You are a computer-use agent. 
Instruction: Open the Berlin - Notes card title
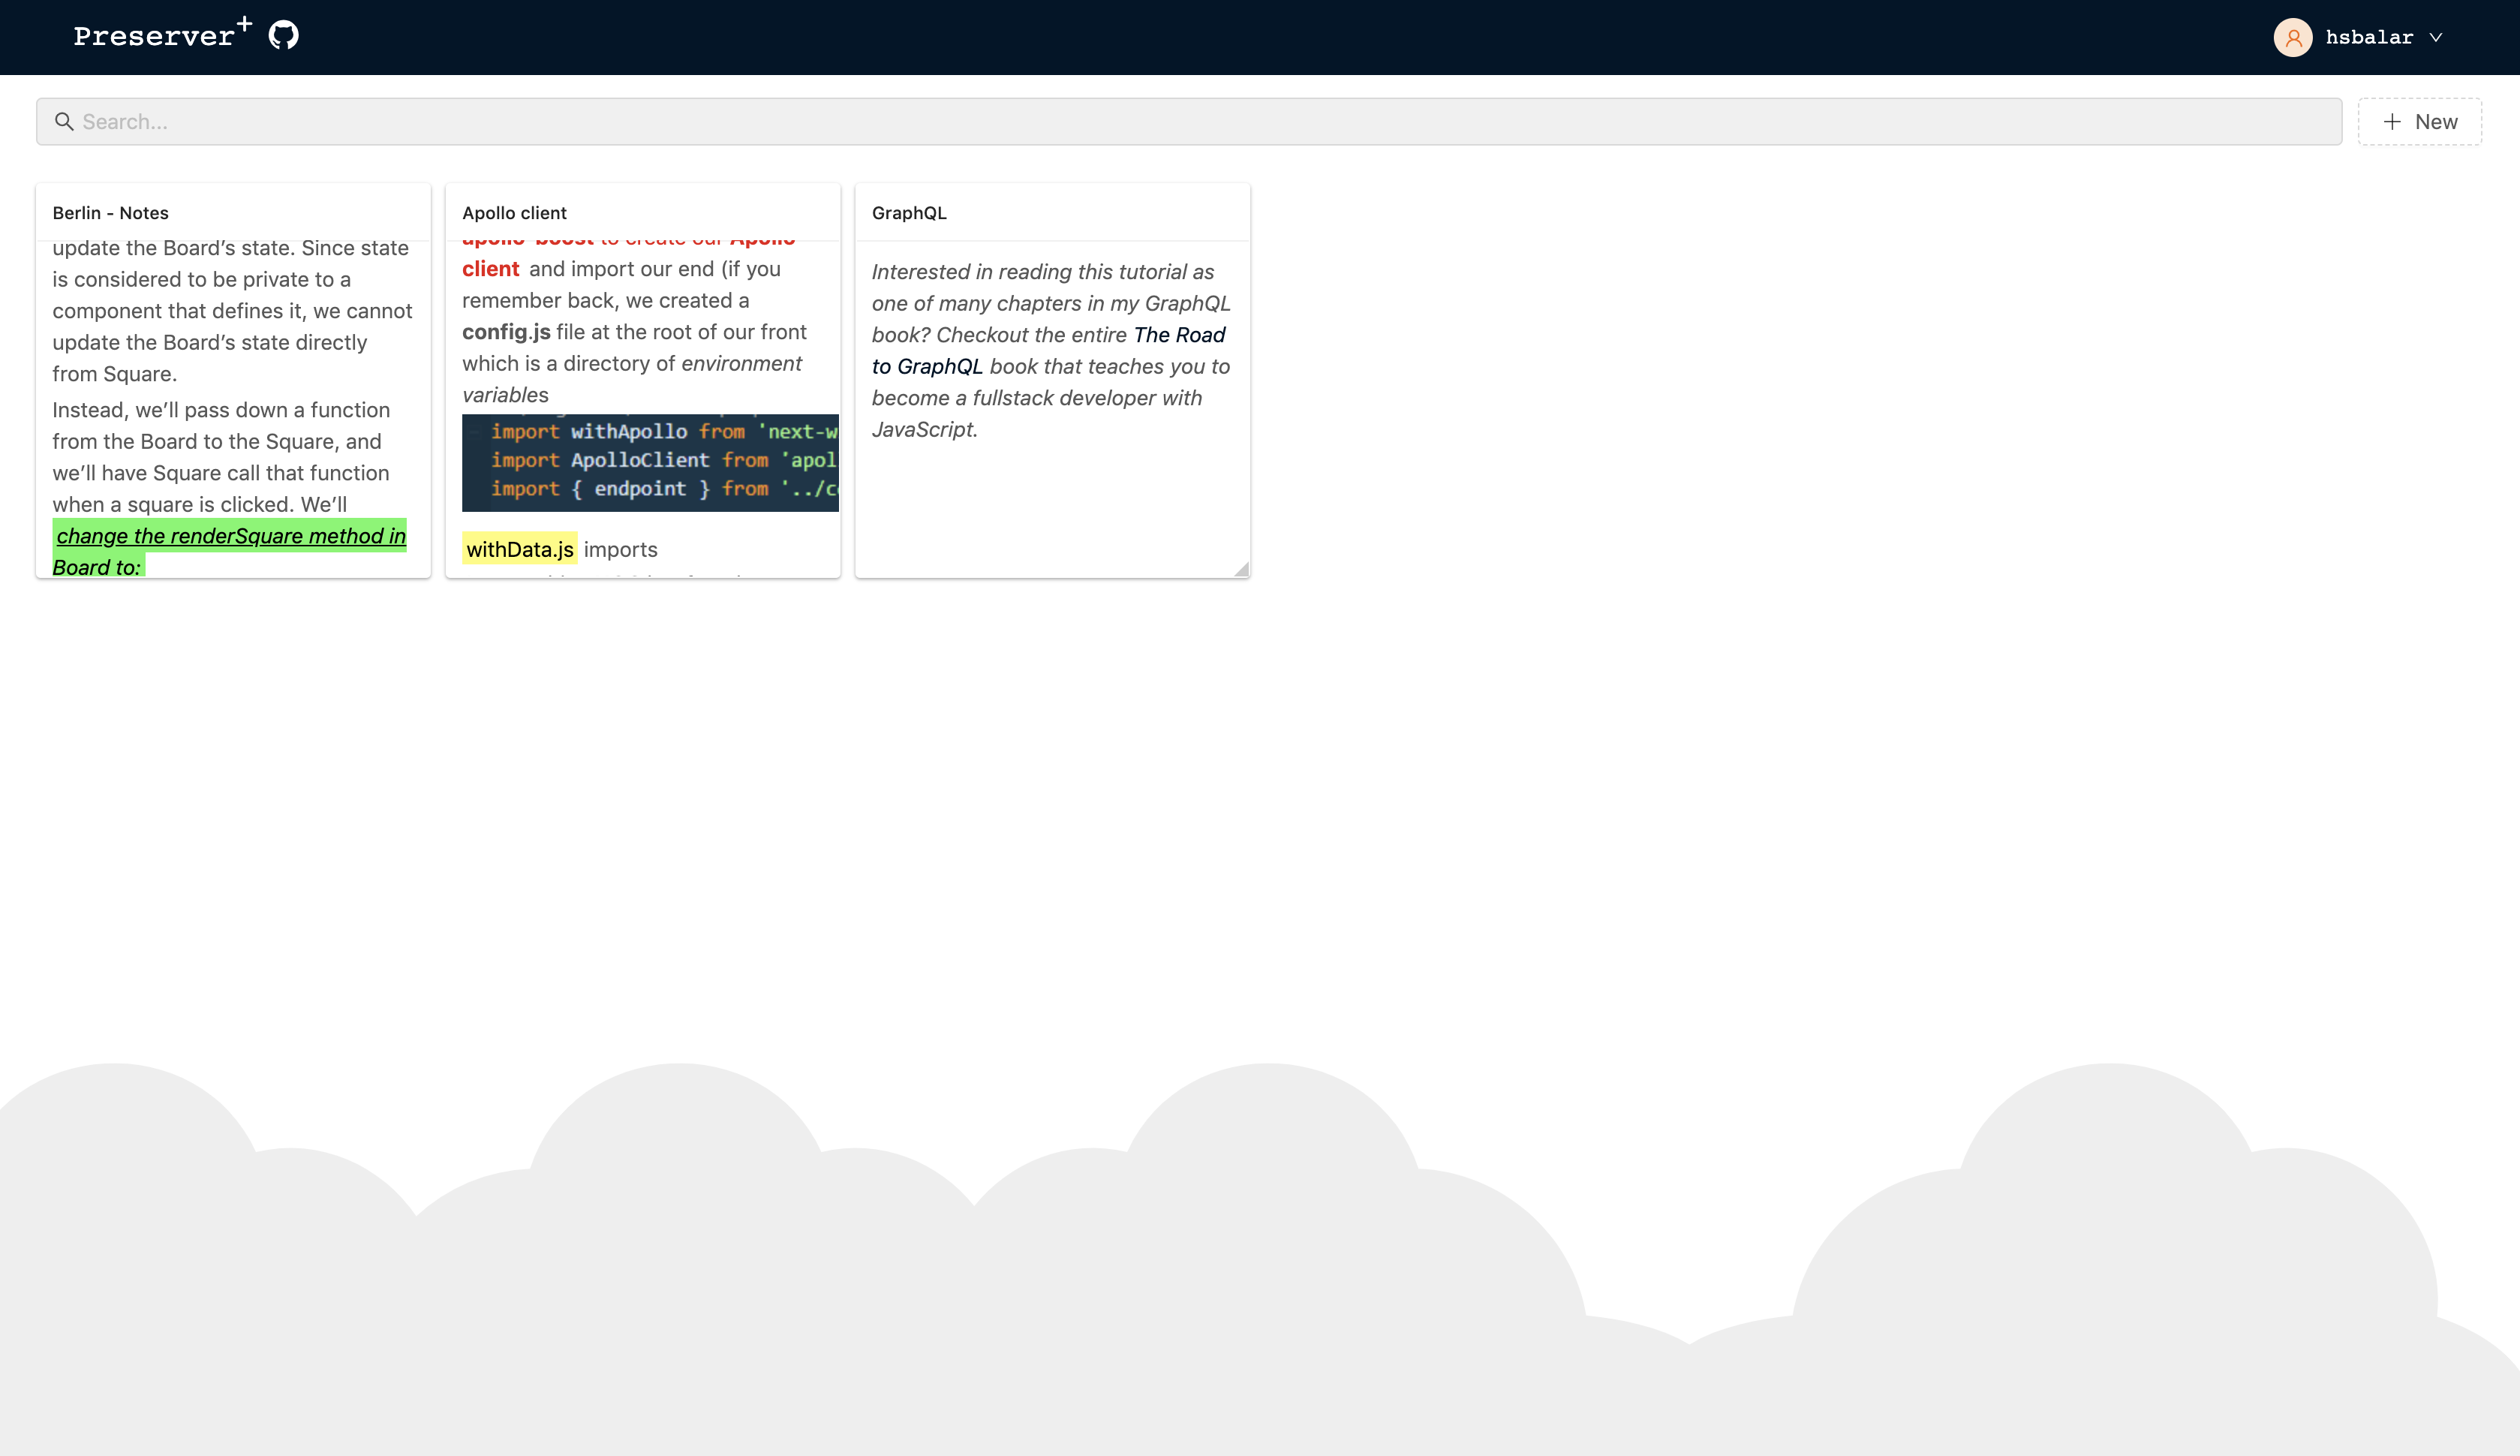tap(110, 213)
